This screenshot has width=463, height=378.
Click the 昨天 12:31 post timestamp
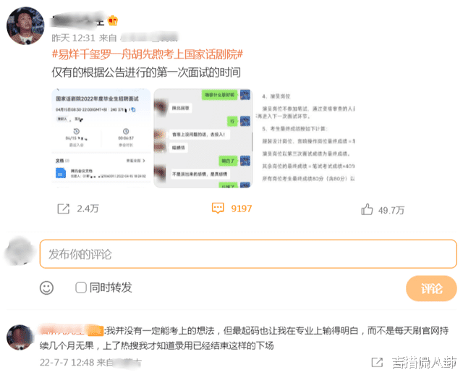click(73, 38)
